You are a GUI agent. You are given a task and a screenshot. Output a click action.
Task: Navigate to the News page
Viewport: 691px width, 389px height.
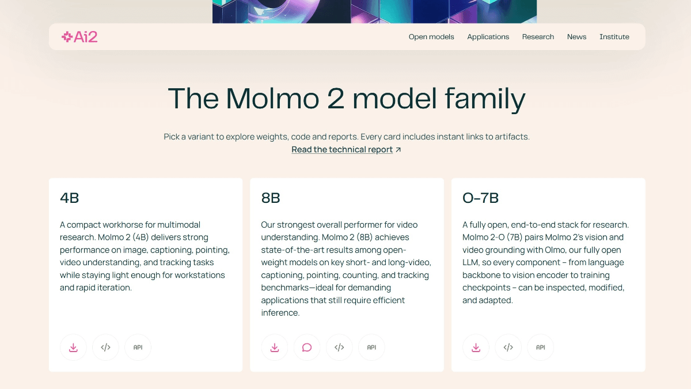[576, 36]
